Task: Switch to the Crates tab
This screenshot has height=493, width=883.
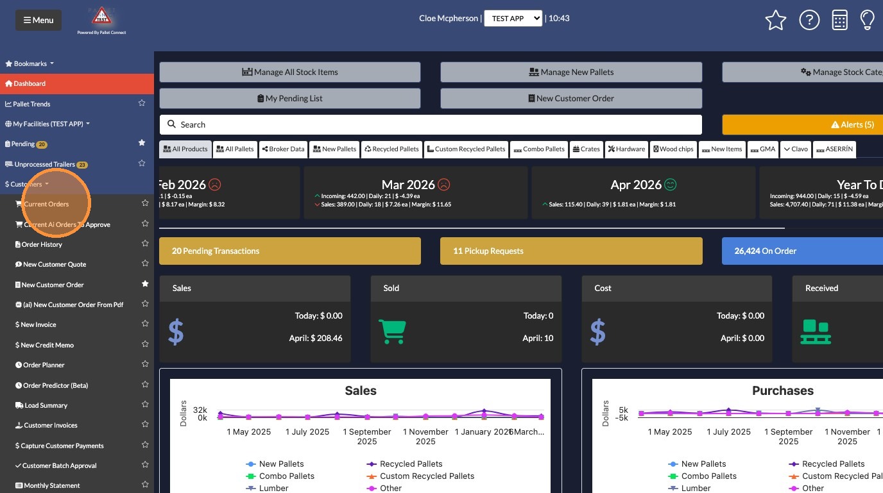Action: pos(586,149)
